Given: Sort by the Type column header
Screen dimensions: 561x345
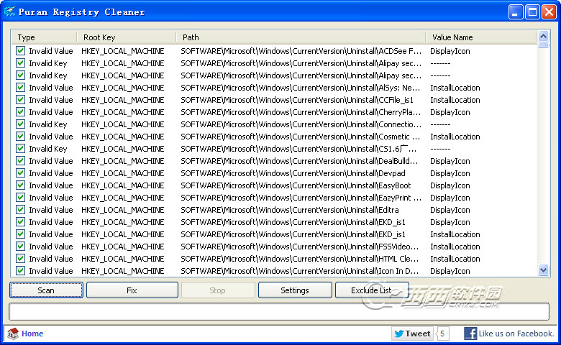Looking at the screenshot, I should pyautogui.click(x=44, y=37).
